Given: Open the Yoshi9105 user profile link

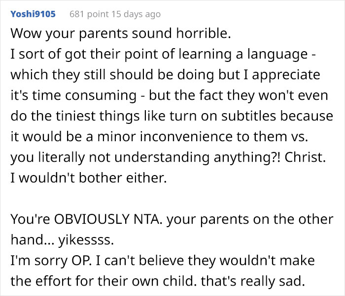Looking at the screenshot, I should [33, 14].
